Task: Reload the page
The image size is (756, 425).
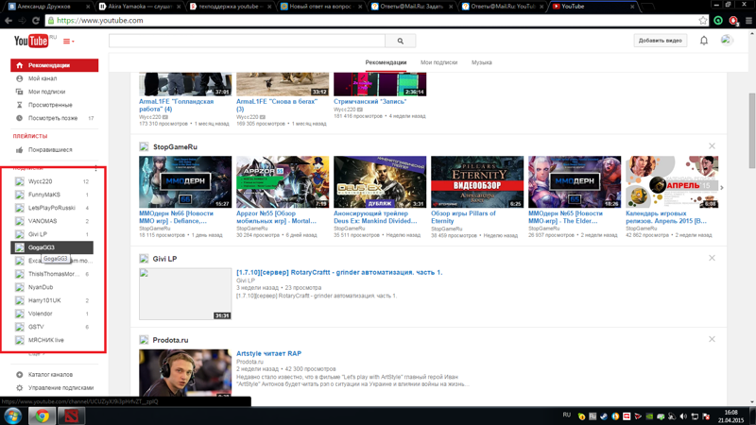Action: [x=36, y=20]
